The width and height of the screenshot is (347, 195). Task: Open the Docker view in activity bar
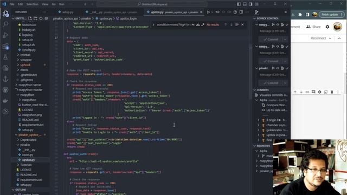pyautogui.click(x=5, y=101)
